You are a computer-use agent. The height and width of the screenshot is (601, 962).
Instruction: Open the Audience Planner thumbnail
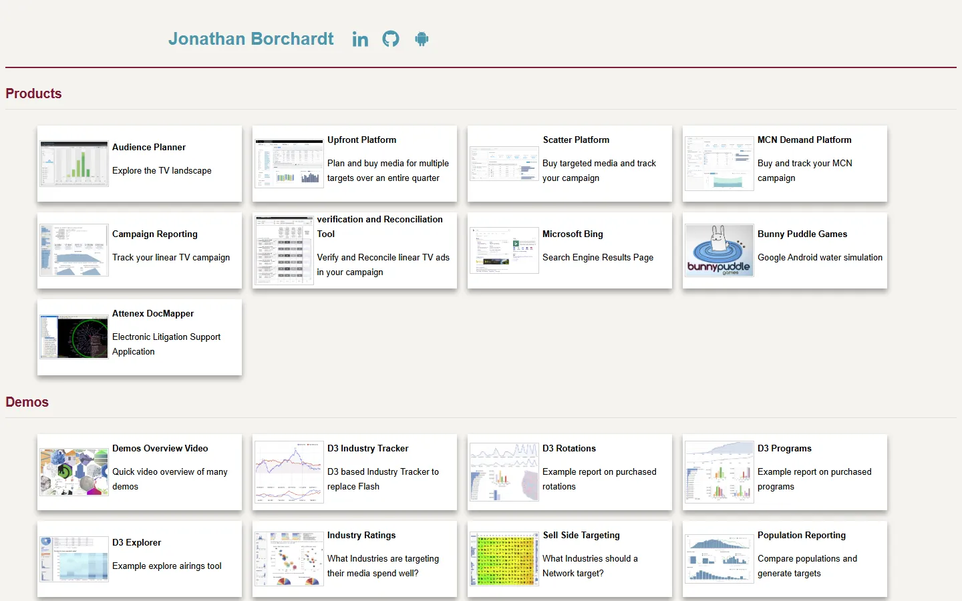pyautogui.click(x=74, y=164)
